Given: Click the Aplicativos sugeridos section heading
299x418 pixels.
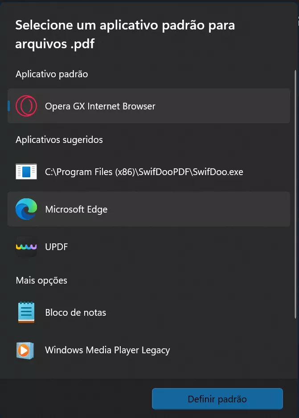Looking at the screenshot, I should point(59,140).
